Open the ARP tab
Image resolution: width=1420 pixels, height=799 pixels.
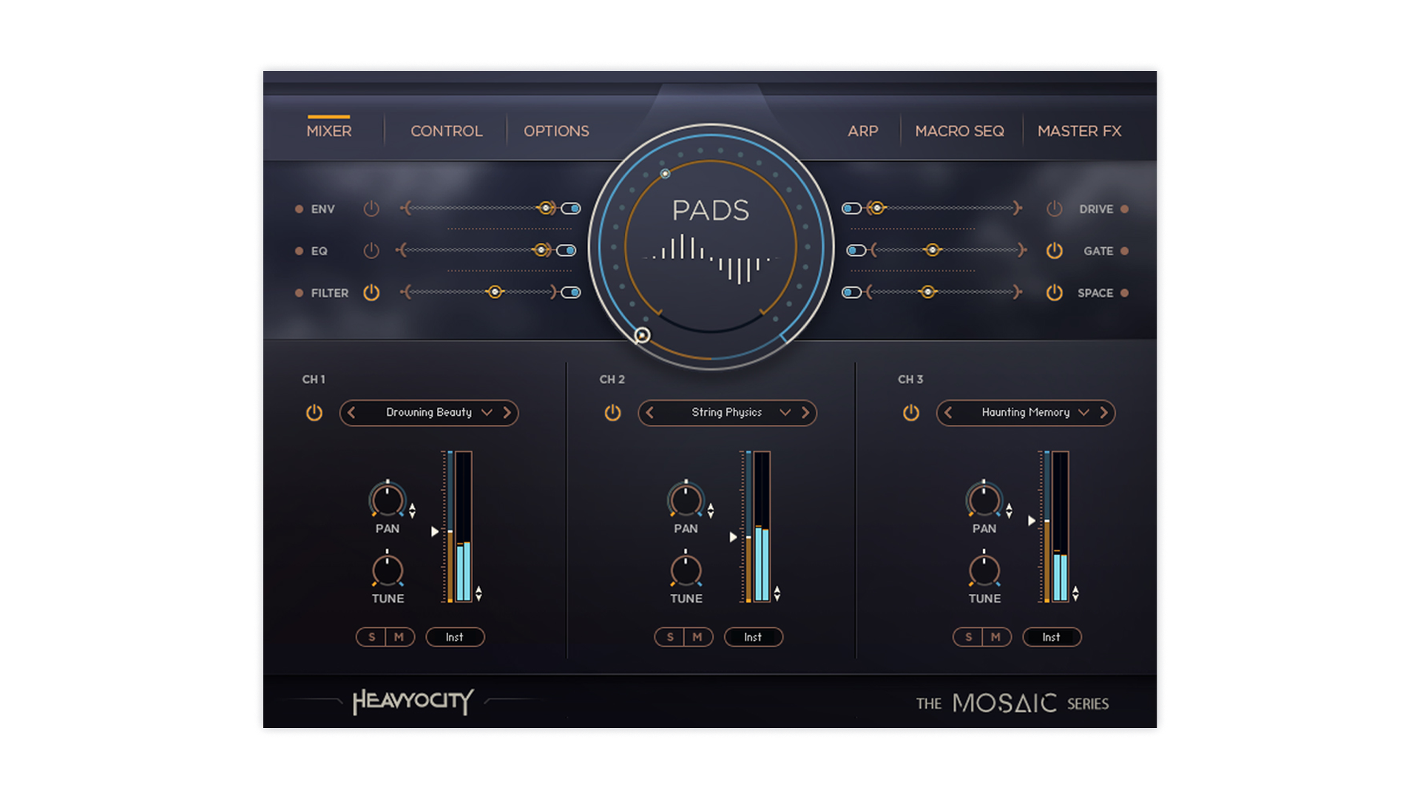(863, 131)
